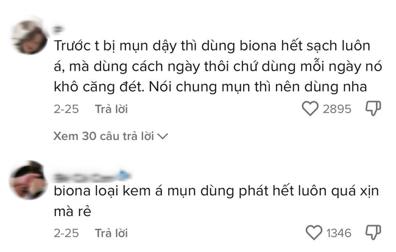Viewport: 396px width, 252px height.
Task: Reply to the first comment via 'Trả lời'
Action: click(111, 110)
